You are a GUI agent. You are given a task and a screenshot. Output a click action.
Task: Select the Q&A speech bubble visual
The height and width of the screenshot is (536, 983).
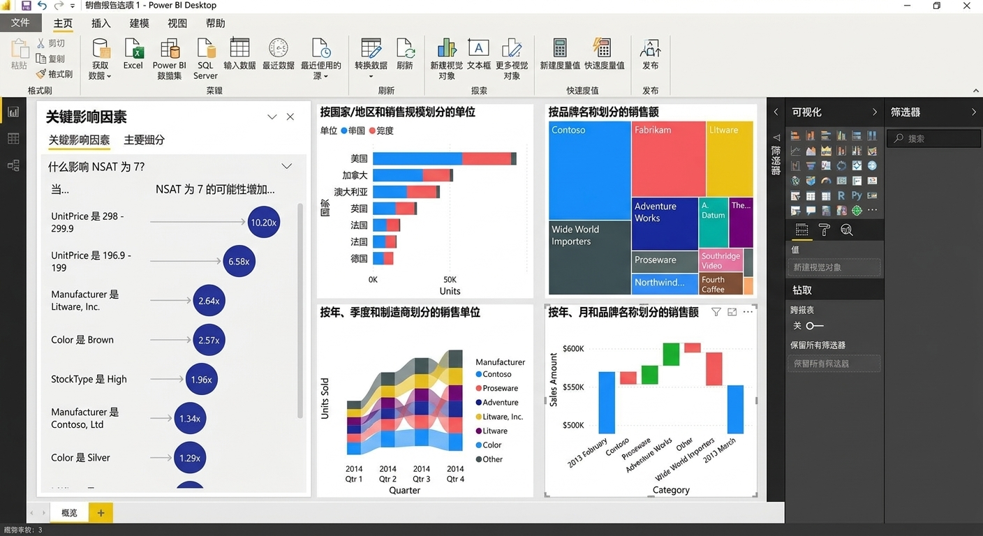tap(811, 210)
